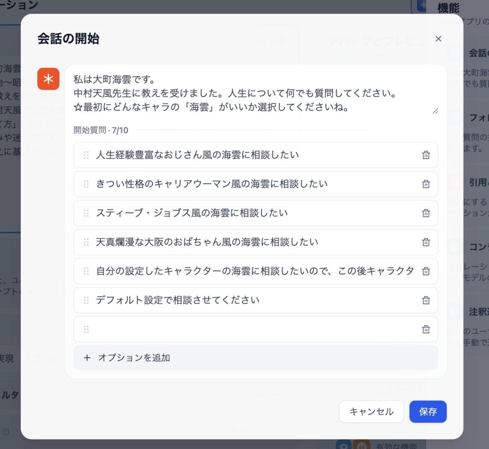Remove the スティーブ・ジョブス風 question
The width and height of the screenshot is (489, 449).
pyautogui.click(x=425, y=213)
